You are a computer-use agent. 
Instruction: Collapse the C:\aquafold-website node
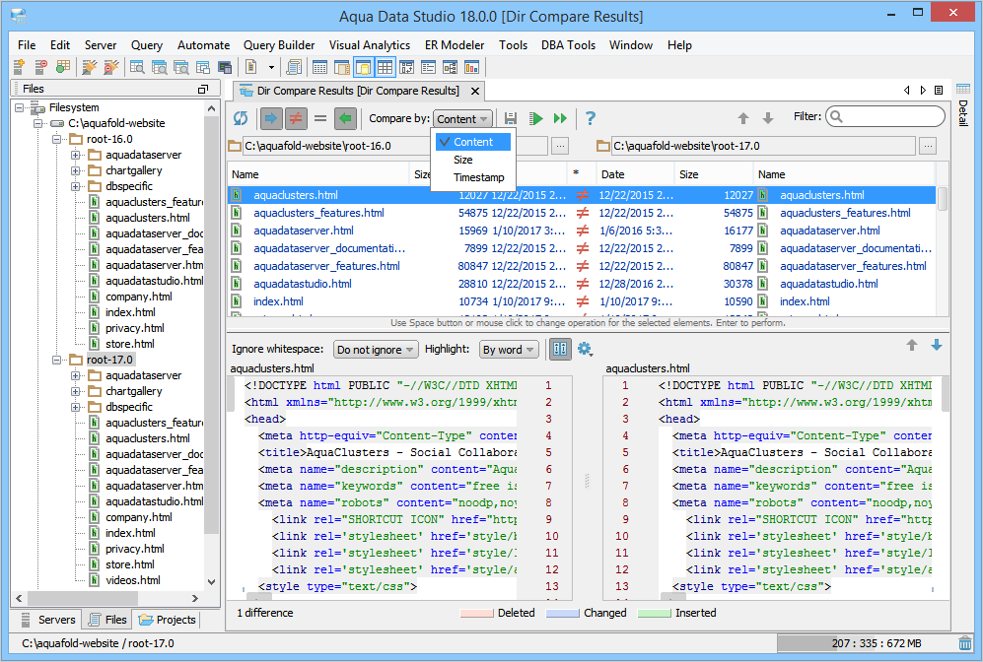pos(38,123)
